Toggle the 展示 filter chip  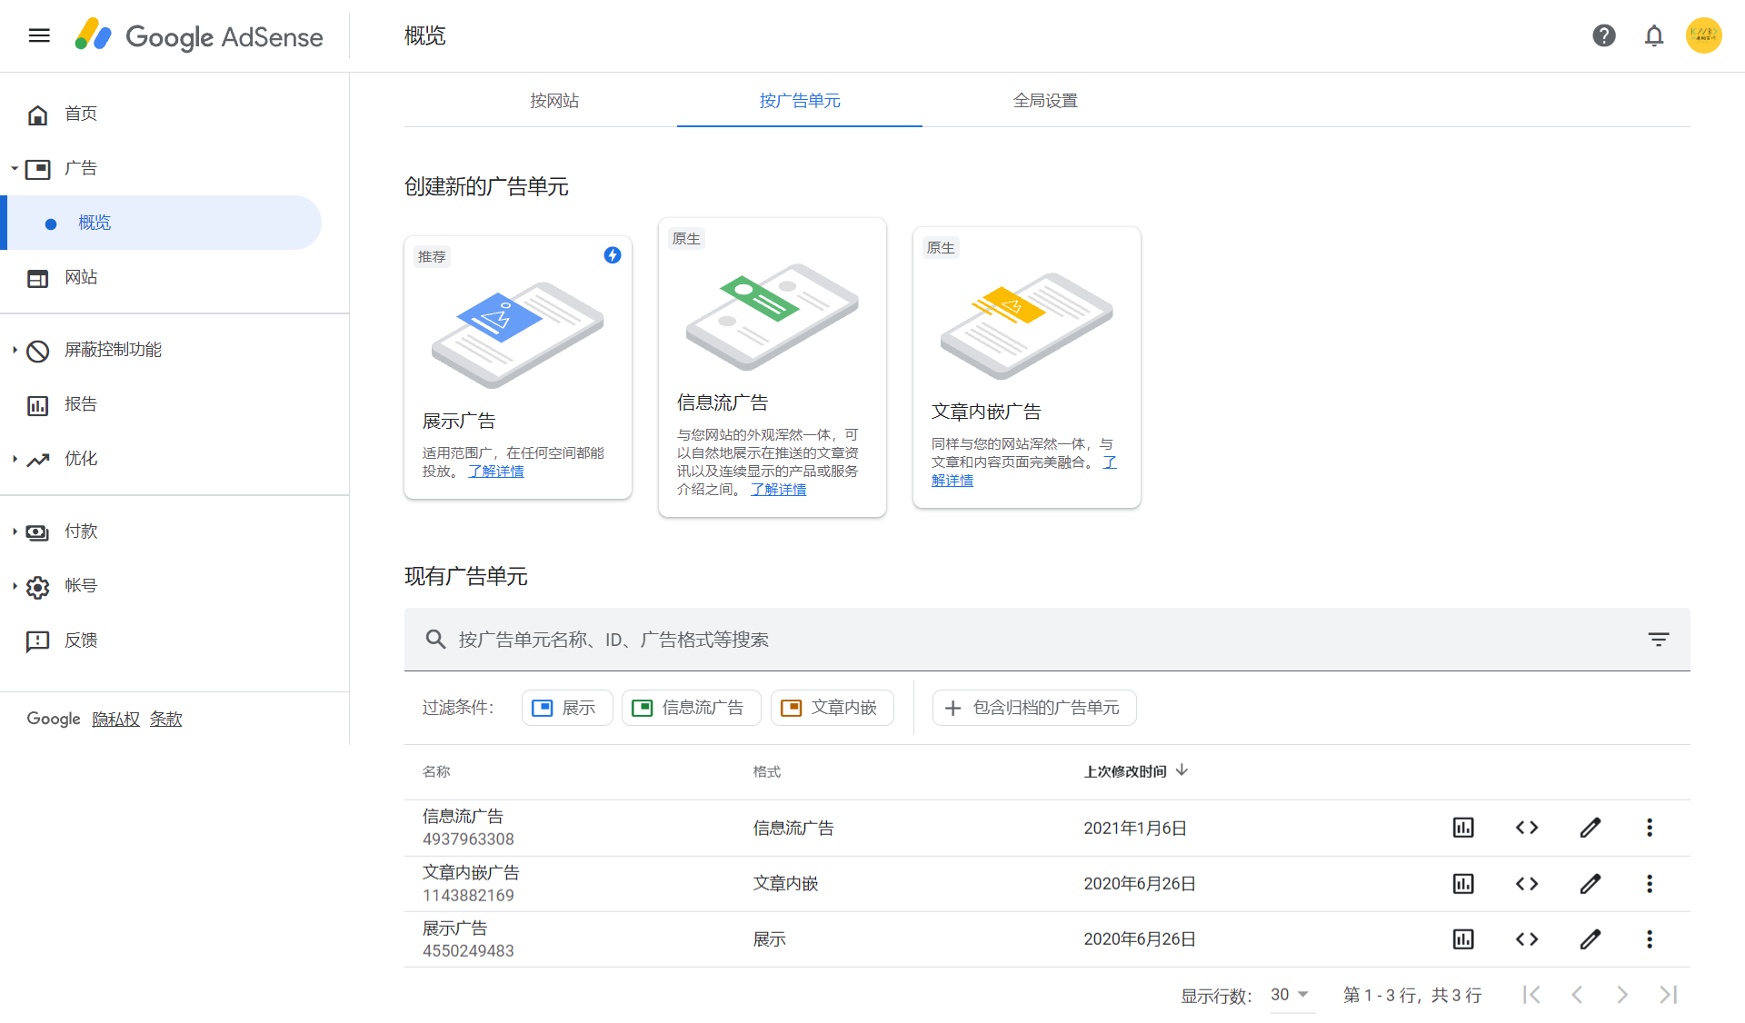(566, 708)
